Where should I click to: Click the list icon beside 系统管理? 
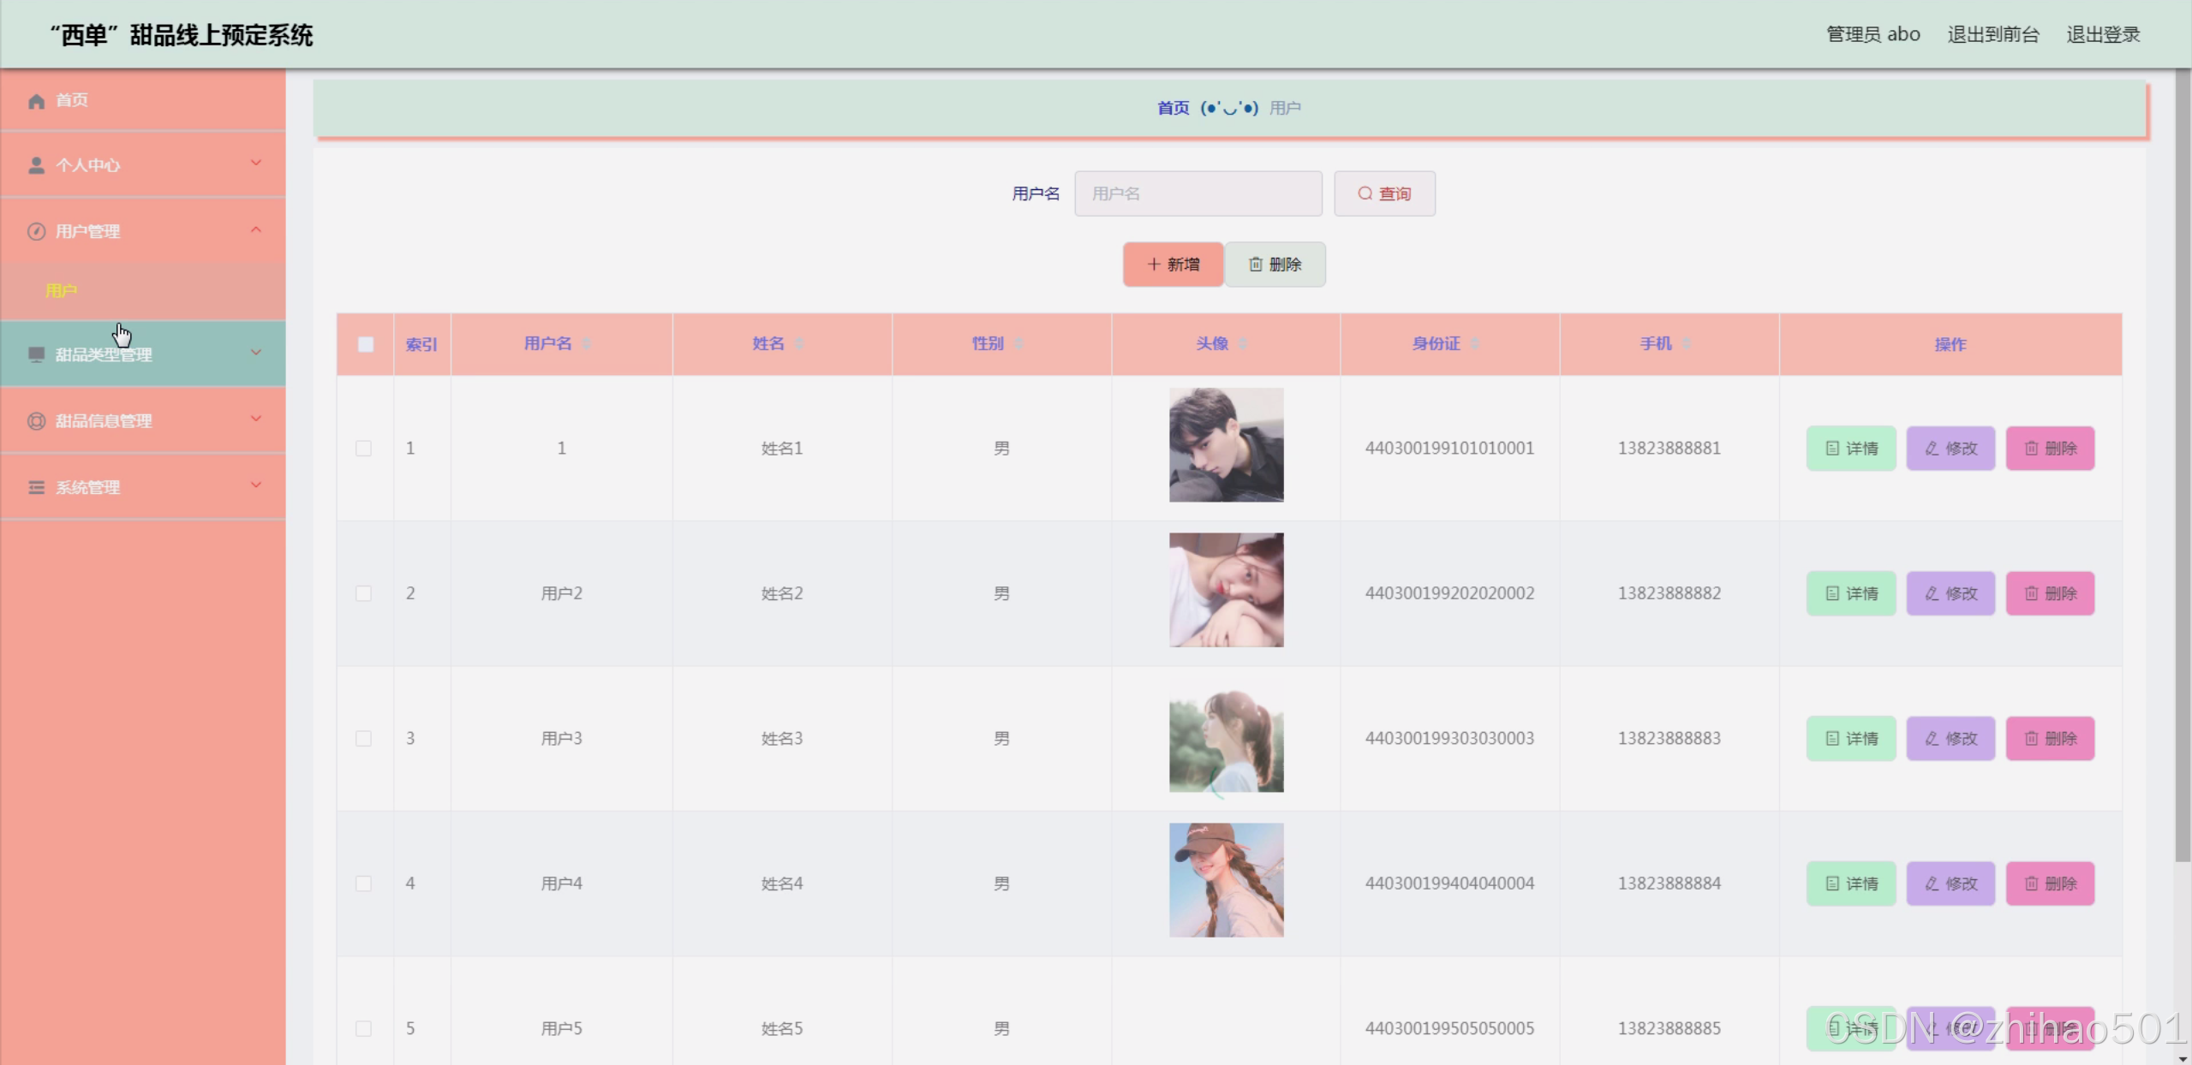coord(36,487)
